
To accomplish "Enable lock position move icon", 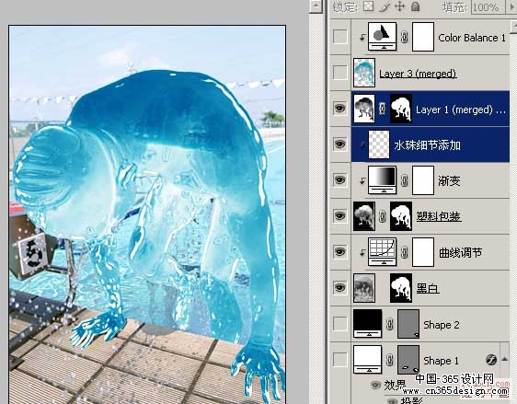I will click(x=399, y=6).
